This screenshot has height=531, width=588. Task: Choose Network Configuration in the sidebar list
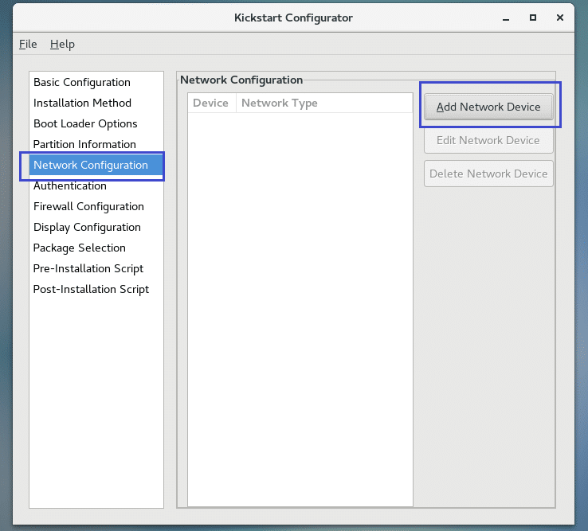click(91, 165)
